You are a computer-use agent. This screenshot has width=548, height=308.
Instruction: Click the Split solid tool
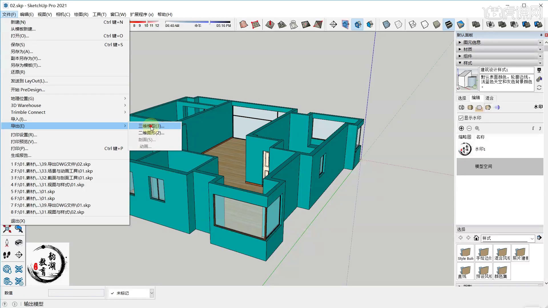pos(538,25)
